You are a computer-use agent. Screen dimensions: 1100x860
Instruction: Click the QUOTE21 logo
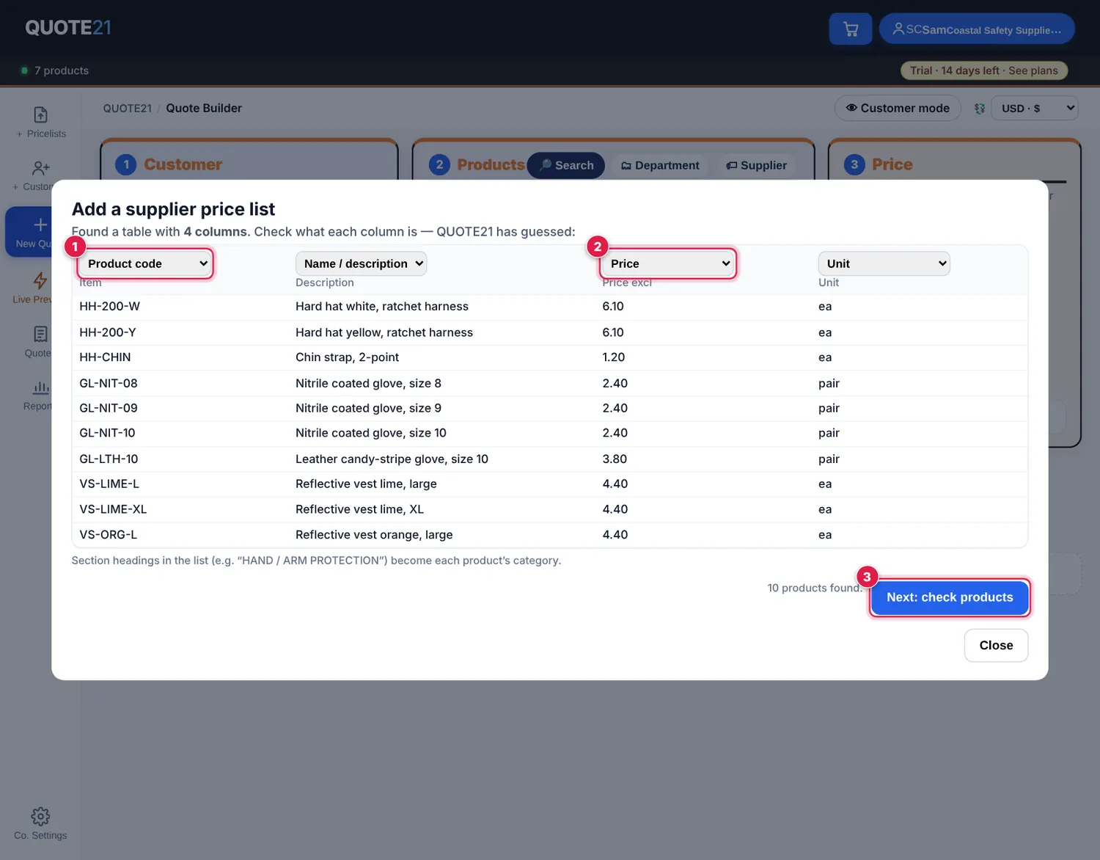(x=68, y=28)
